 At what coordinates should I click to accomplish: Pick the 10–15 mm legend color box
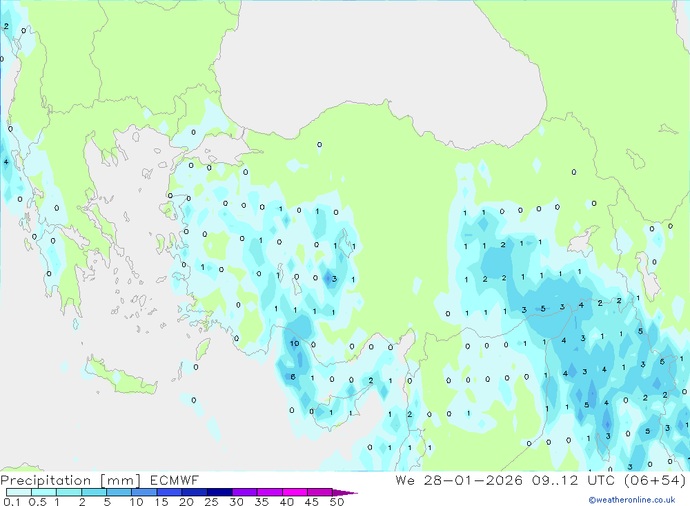coord(144,492)
